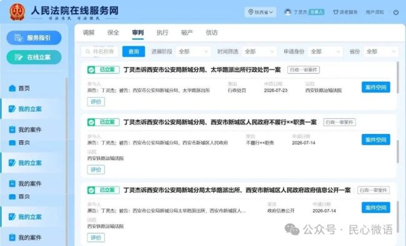Open the 服务指引 button
The height and width of the screenshot is (246, 406).
(x=34, y=38)
